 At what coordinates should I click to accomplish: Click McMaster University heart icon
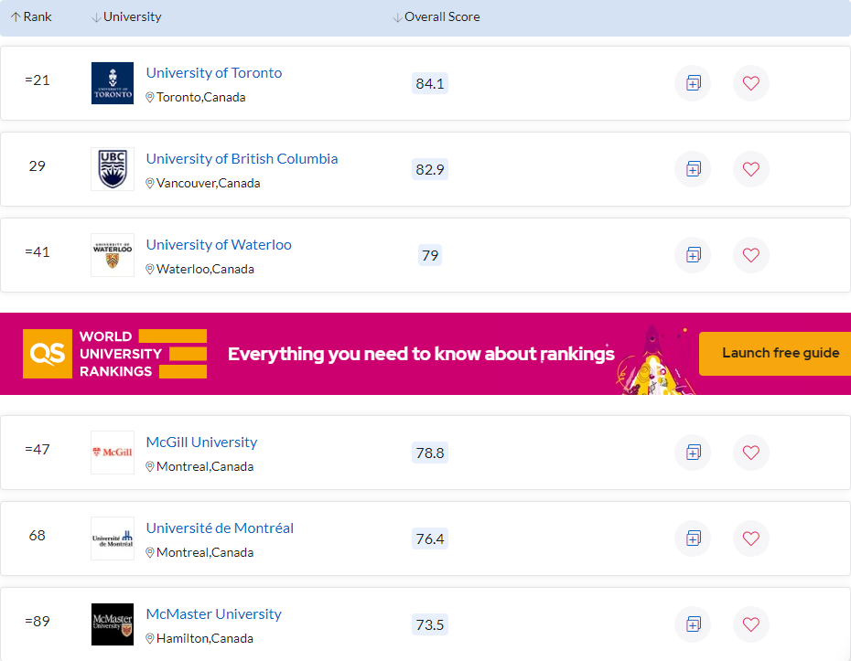(750, 624)
